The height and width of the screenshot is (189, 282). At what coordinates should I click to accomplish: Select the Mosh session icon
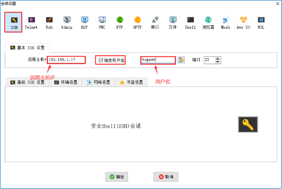pyautogui.click(x=225, y=23)
